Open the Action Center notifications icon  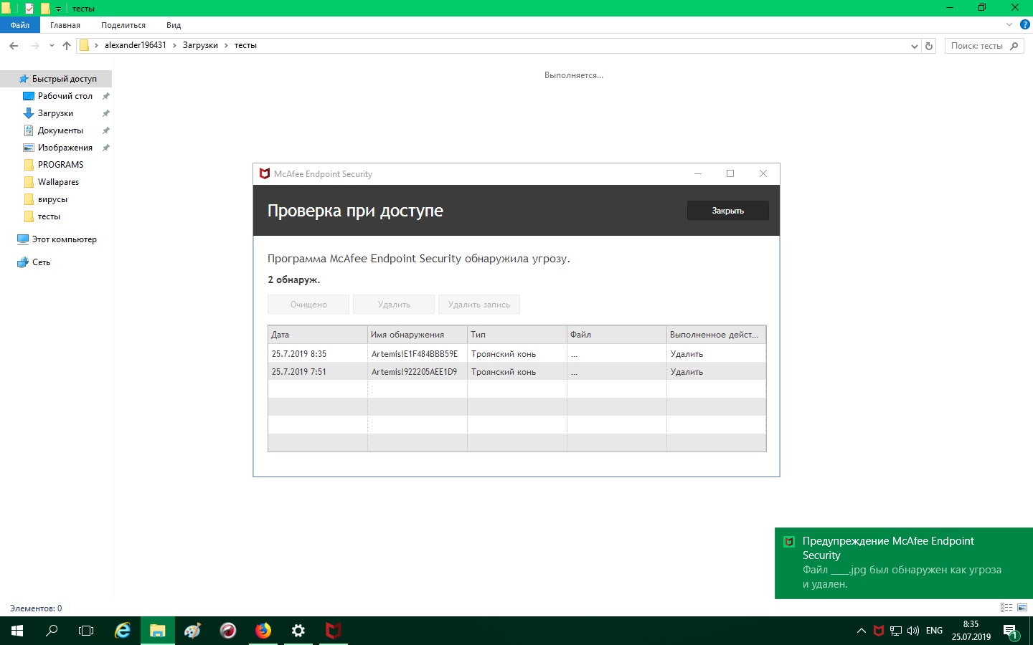[1011, 631]
